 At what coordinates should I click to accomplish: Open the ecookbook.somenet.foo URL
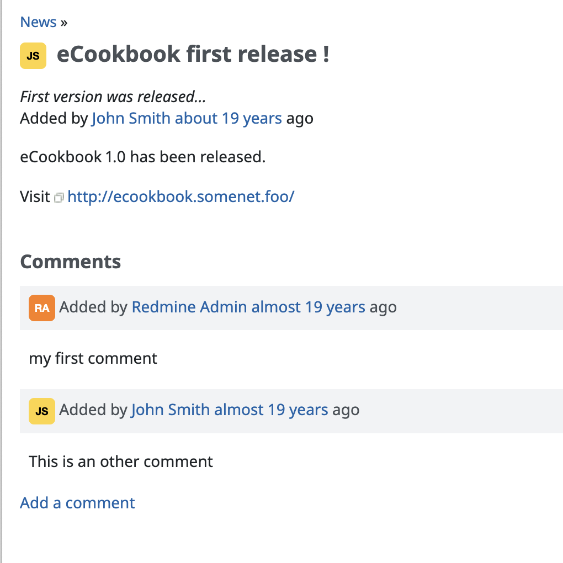(x=181, y=196)
